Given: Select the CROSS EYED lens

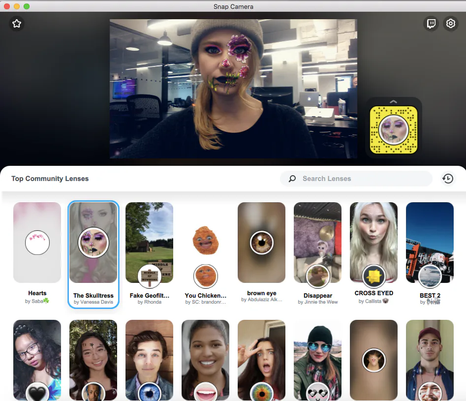Looking at the screenshot, I should pyautogui.click(x=373, y=253).
